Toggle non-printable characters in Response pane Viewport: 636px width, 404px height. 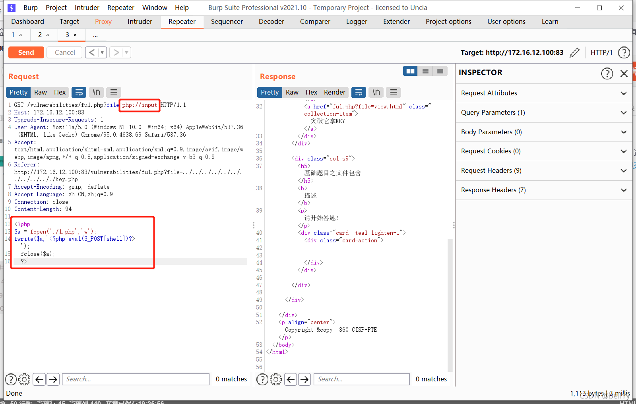pos(376,92)
